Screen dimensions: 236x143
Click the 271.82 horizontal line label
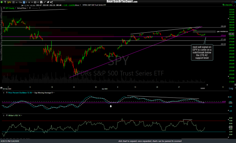(223, 39)
